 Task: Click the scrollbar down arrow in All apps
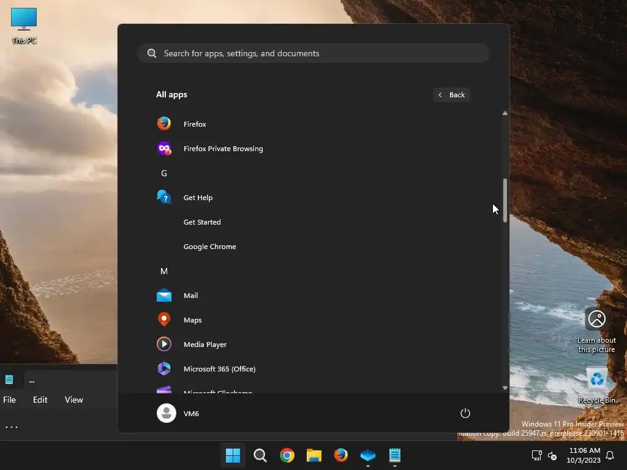pyautogui.click(x=505, y=387)
